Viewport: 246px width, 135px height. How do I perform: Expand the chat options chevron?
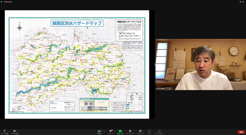coord(114,131)
